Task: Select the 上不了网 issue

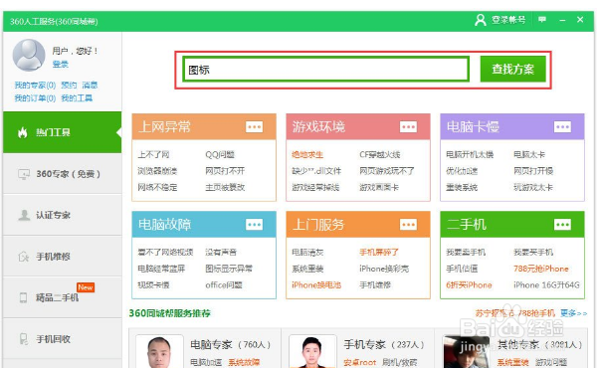Action: click(x=153, y=154)
